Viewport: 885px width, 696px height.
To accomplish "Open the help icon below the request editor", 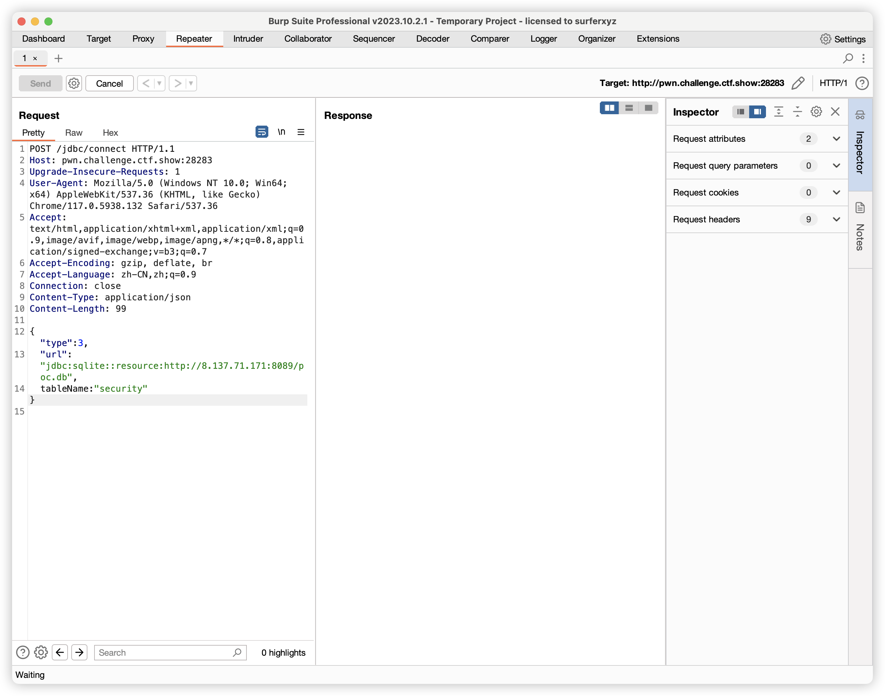I will tap(23, 652).
